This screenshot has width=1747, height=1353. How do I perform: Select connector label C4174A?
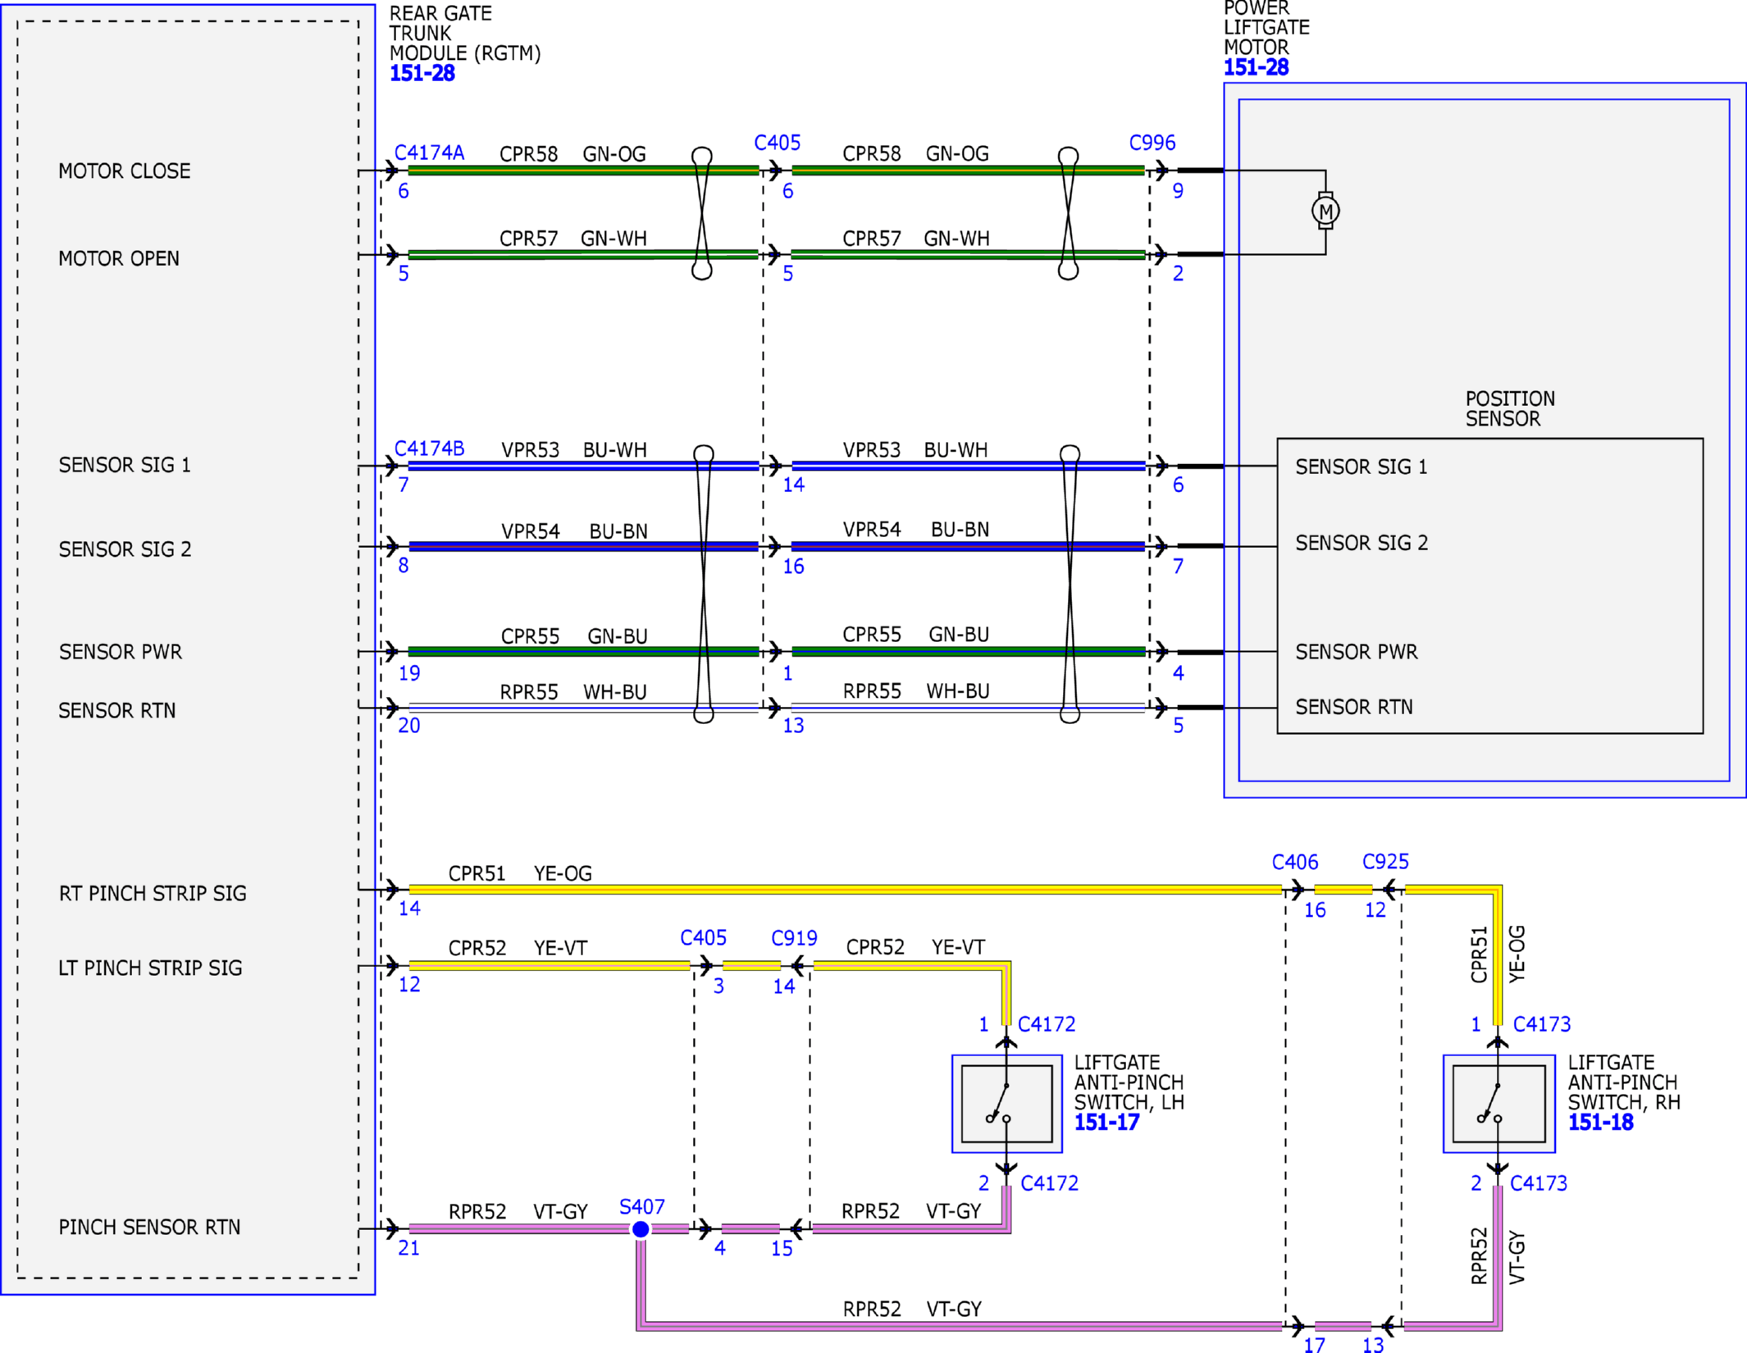point(429,153)
